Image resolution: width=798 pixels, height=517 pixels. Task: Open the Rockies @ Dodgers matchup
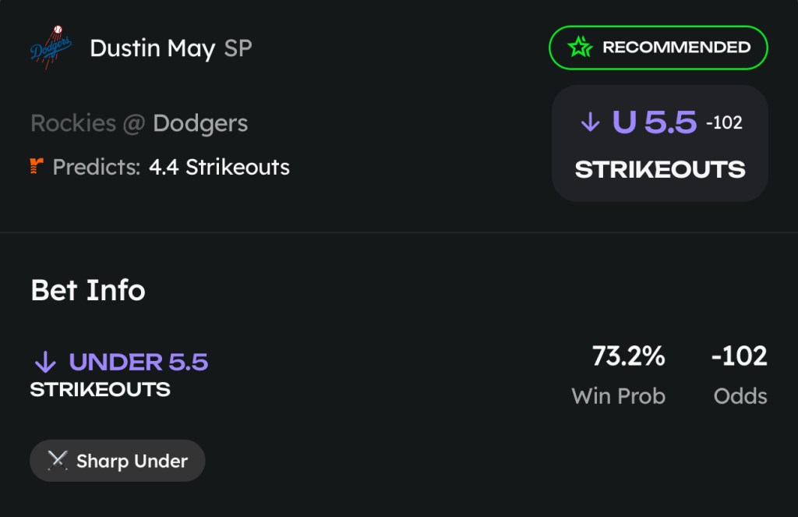coord(139,123)
